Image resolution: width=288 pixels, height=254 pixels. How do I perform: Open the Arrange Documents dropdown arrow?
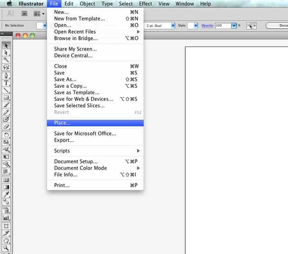[43, 14]
